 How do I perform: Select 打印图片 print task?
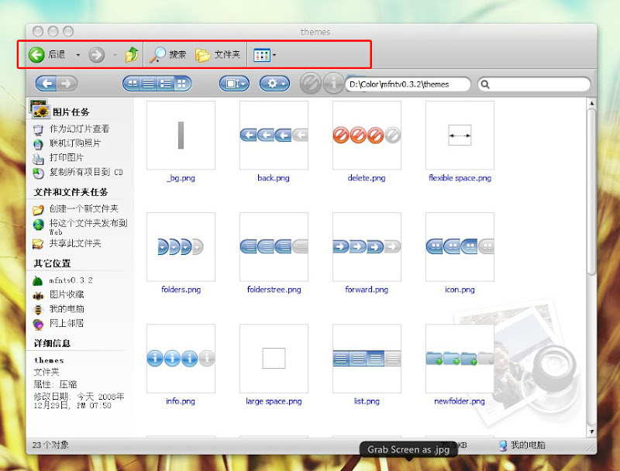(67, 158)
